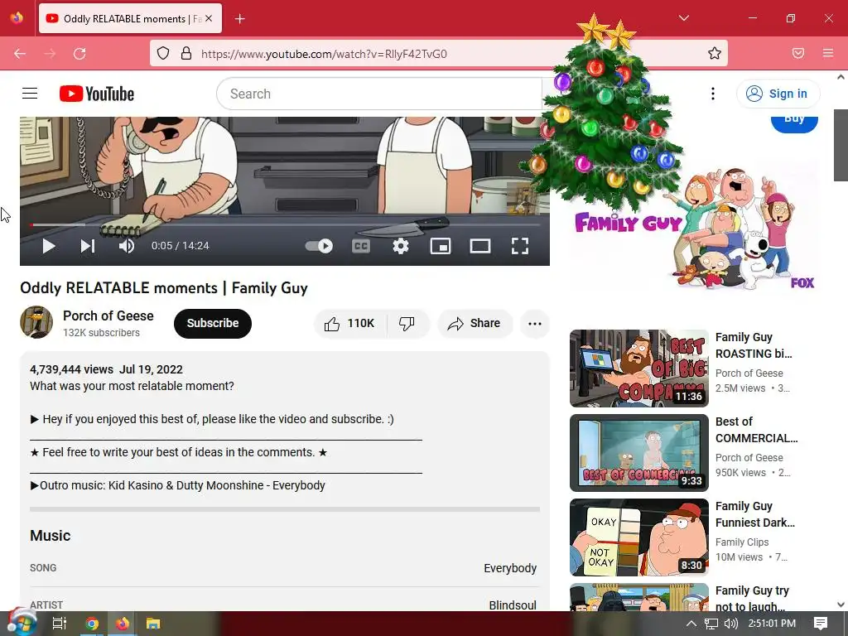Screen dimensions: 848x636
Task: Open Porch of Geese channel avatar
Action: click(36, 322)
